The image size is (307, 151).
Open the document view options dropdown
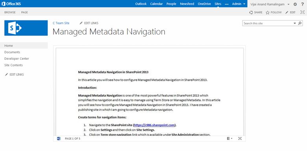tap(230, 138)
